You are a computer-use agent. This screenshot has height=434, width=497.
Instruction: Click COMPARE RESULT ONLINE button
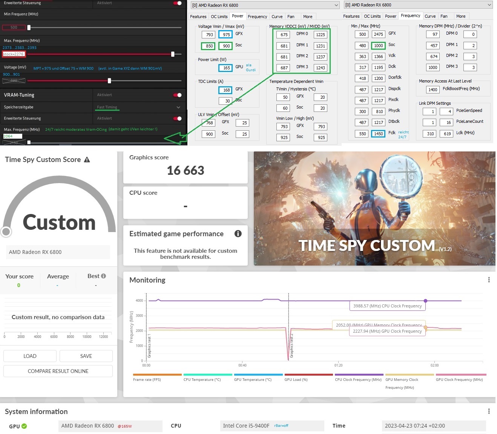[x=58, y=371]
